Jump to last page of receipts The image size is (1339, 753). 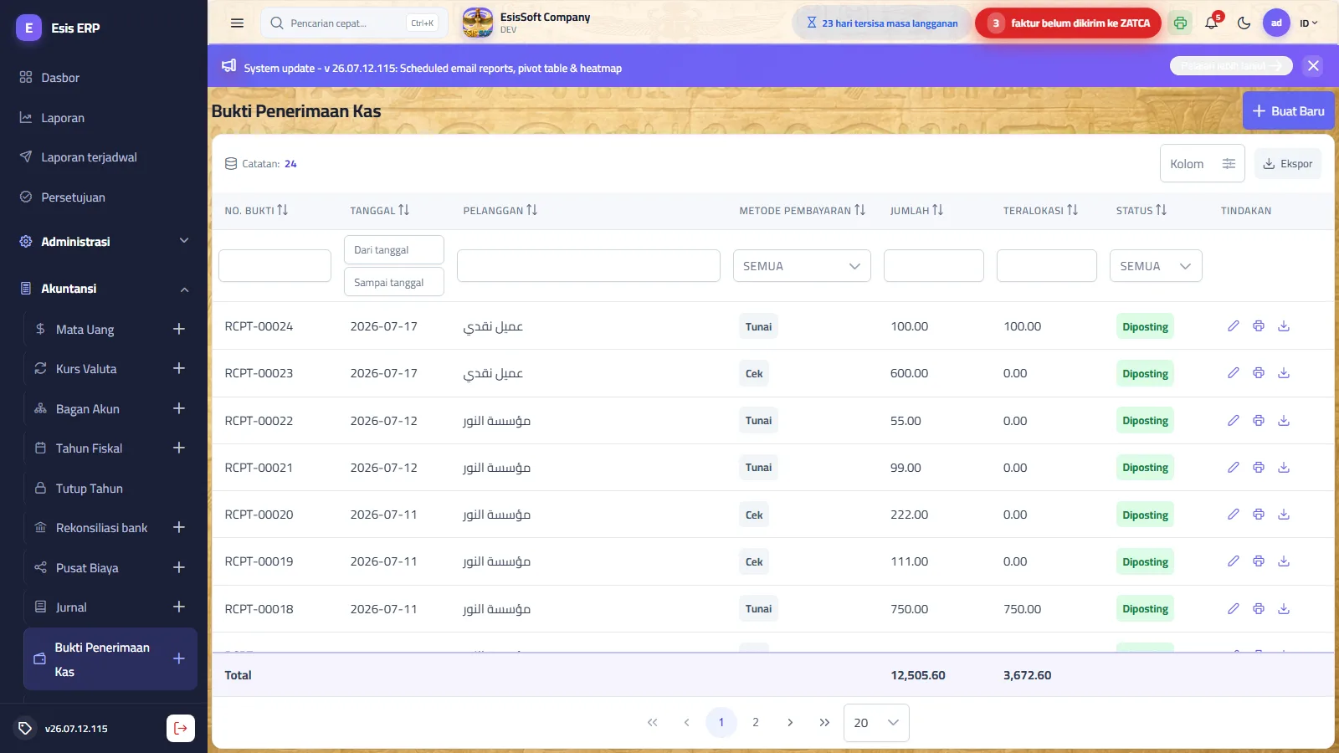coord(824,722)
